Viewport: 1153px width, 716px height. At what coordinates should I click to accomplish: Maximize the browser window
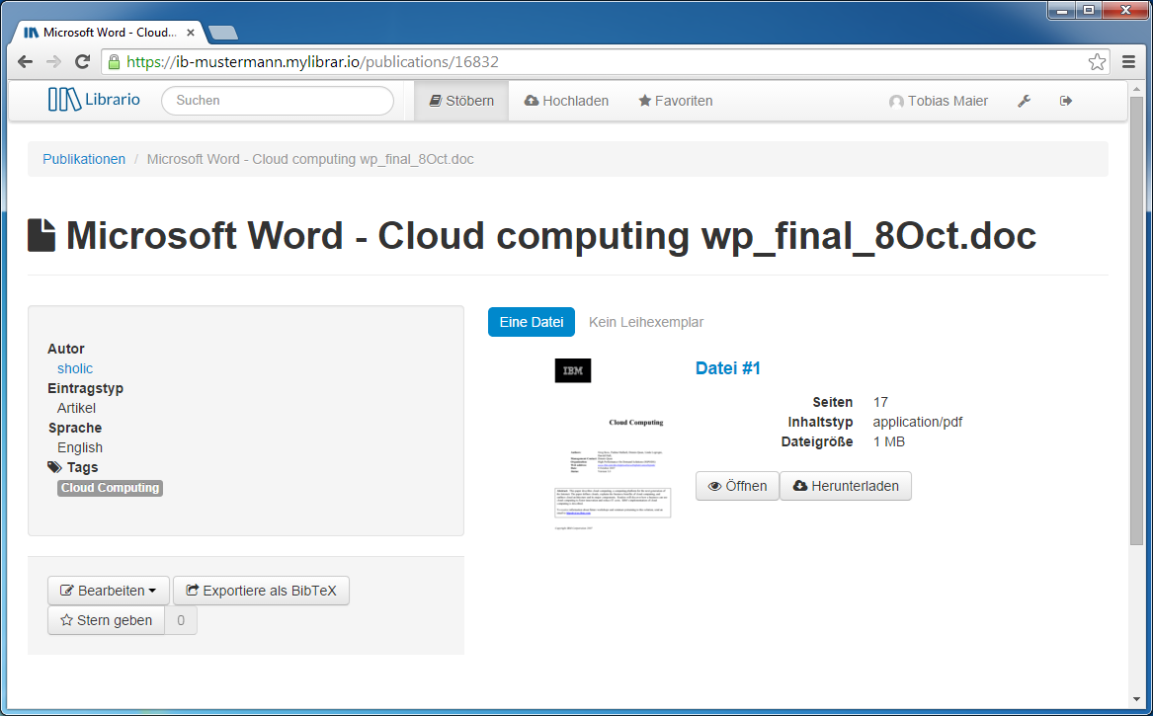(x=1089, y=10)
